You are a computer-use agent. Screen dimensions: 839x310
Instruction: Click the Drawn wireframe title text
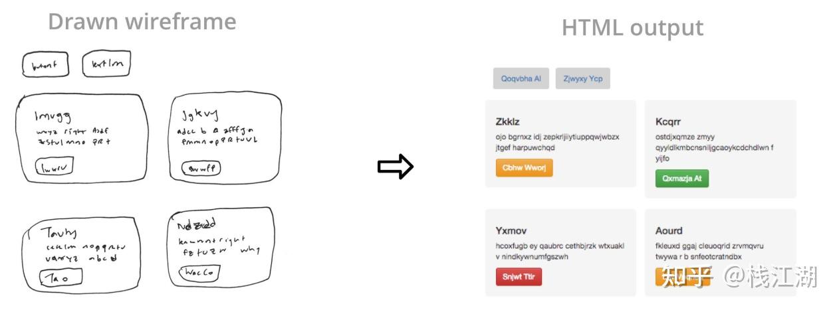[x=142, y=22]
